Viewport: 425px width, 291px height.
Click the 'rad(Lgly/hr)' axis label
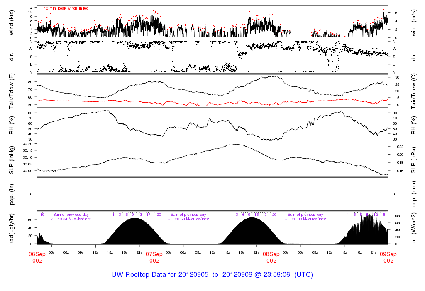(x=12, y=228)
